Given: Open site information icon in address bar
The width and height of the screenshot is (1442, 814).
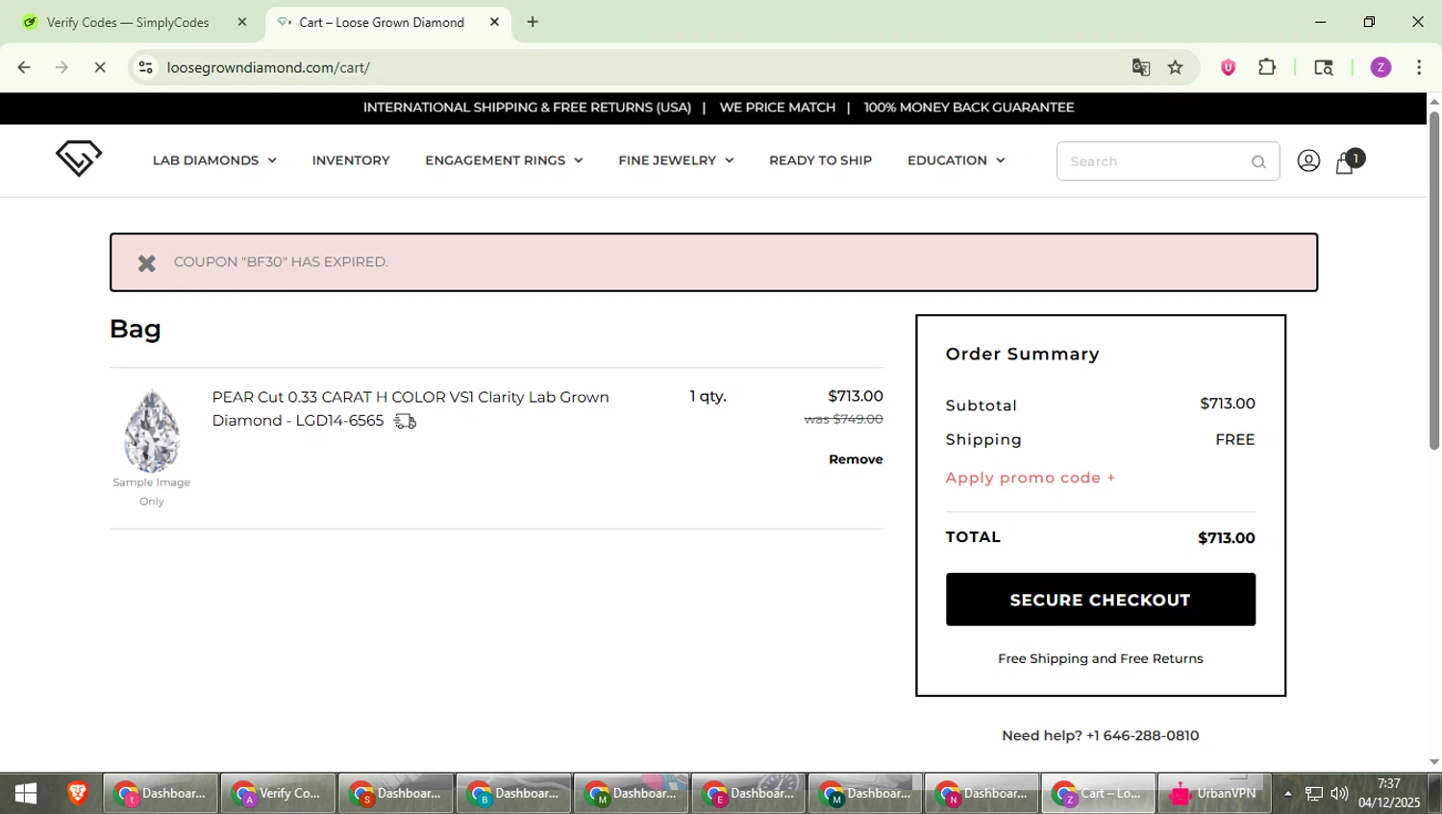Looking at the screenshot, I should tap(145, 67).
